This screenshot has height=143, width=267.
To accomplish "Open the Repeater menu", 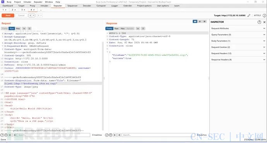I will (38, 2).
